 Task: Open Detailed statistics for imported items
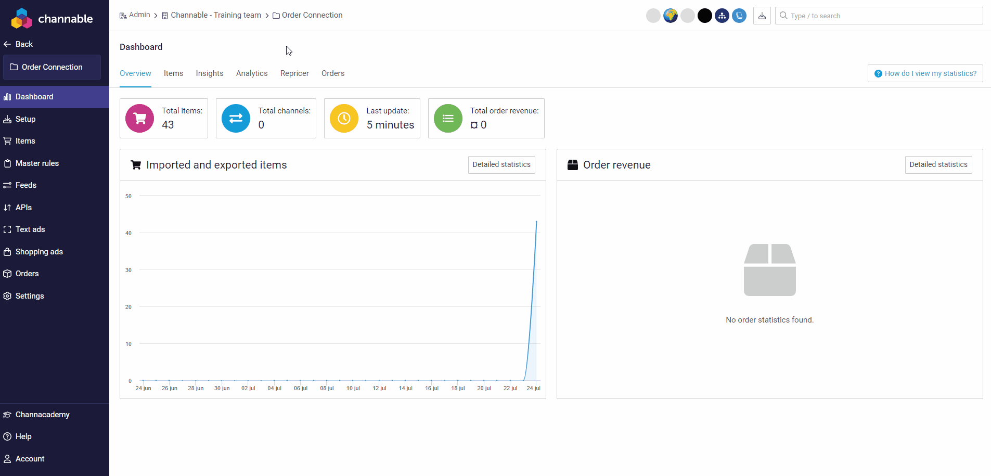tap(501, 164)
